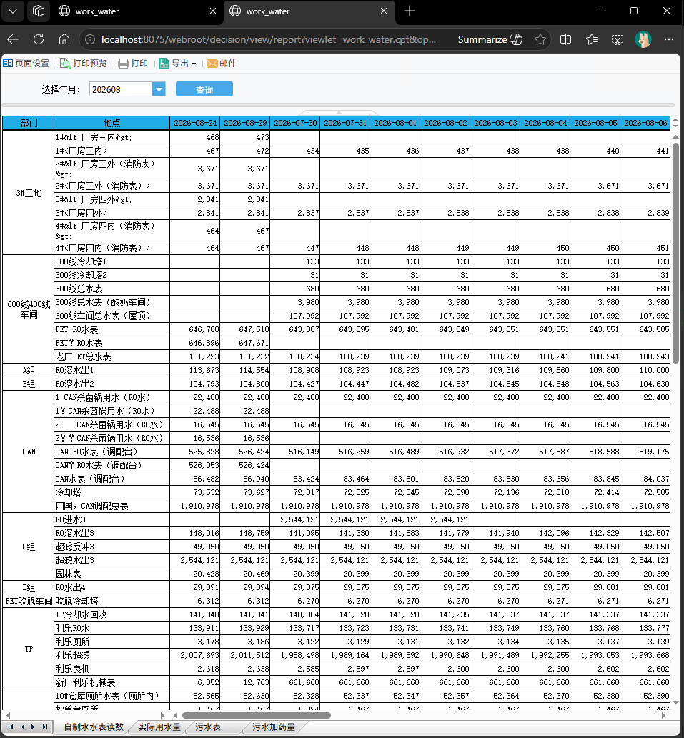Open the screenshot capture icon
Image resolution: width=684 pixels, height=738 pixels.
pyautogui.click(x=617, y=39)
